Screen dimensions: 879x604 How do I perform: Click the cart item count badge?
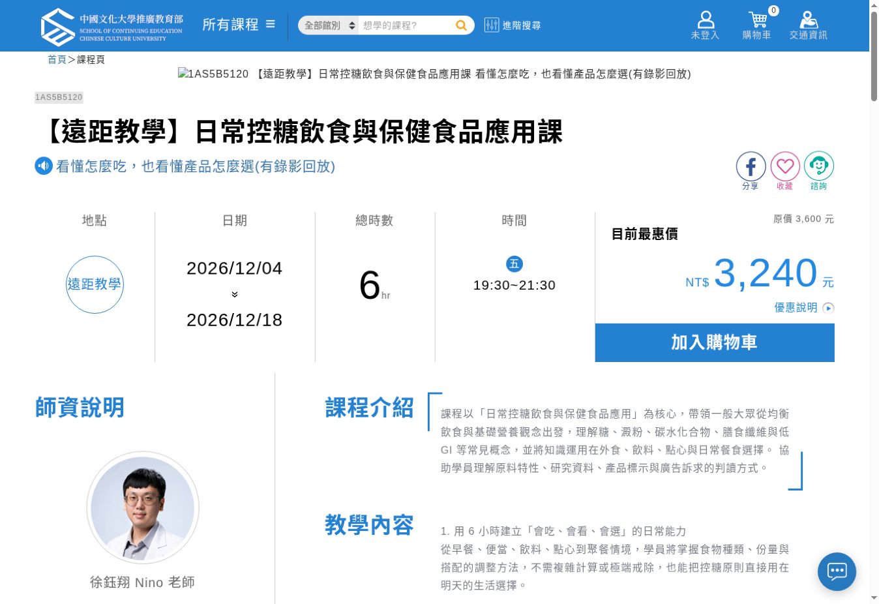click(x=773, y=10)
